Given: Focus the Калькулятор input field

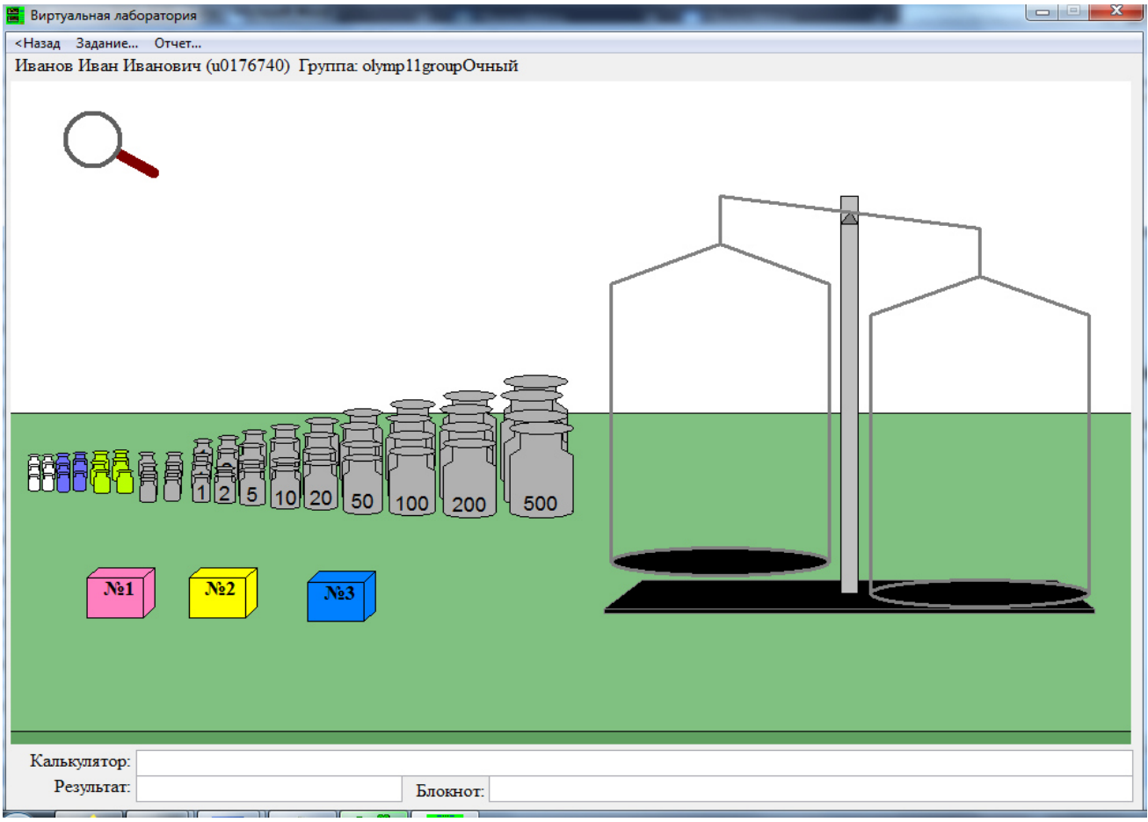Looking at the screenshot, I should pyautogui.click(x=634, y=762).
